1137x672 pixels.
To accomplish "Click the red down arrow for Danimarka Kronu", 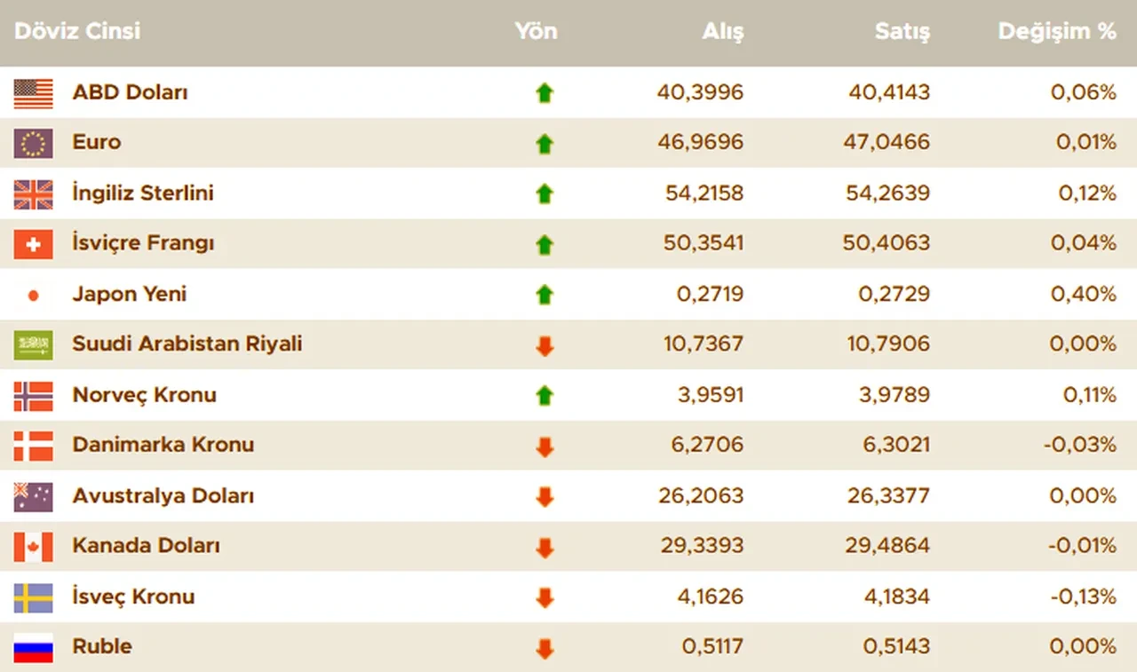I will (x=545, y=447).
